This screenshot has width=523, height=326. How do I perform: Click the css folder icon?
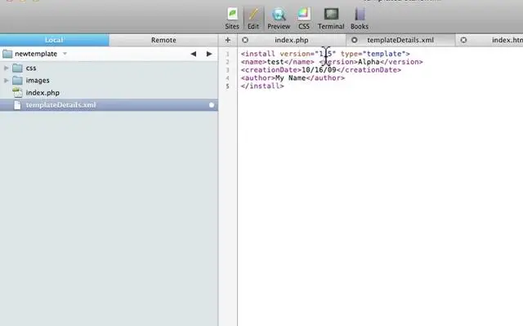point(17,68)
